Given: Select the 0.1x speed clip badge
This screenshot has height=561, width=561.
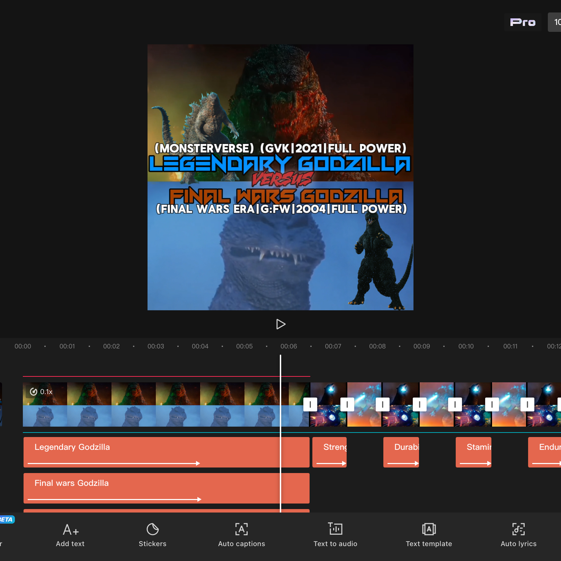Looking at the screenshot, I should click(41, 392).
